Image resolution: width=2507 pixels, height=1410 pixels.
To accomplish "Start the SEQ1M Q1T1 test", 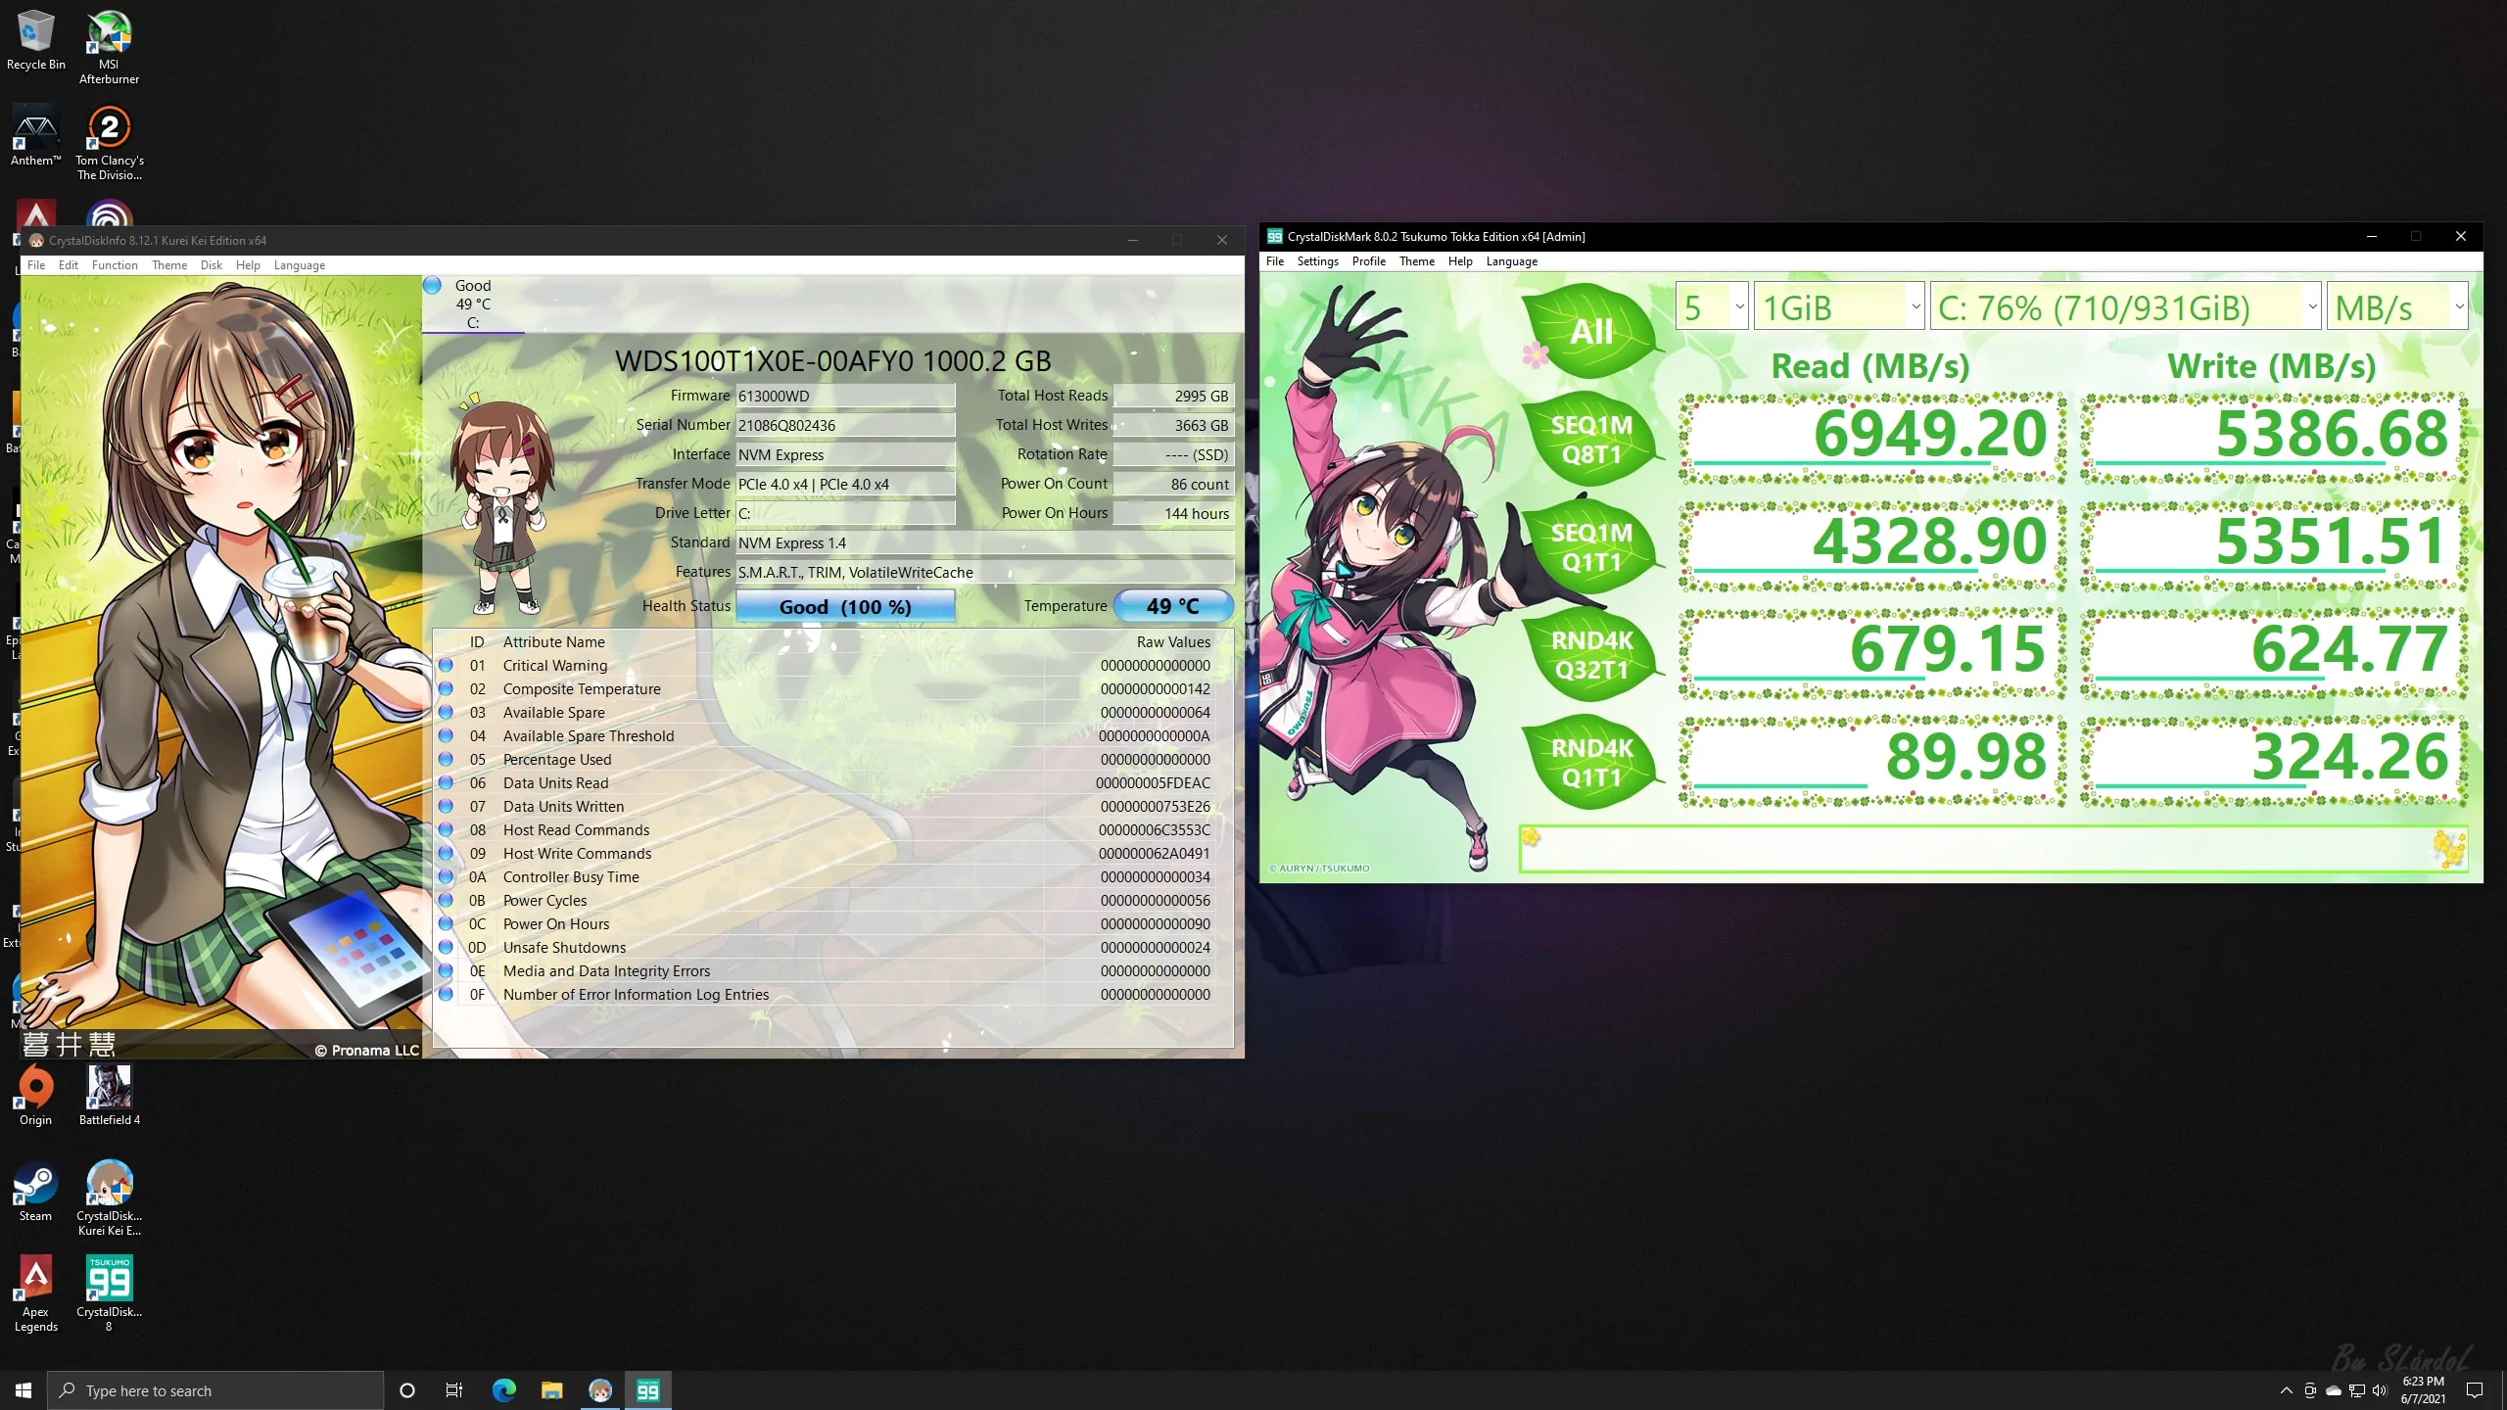I will tap(1590, 546).
